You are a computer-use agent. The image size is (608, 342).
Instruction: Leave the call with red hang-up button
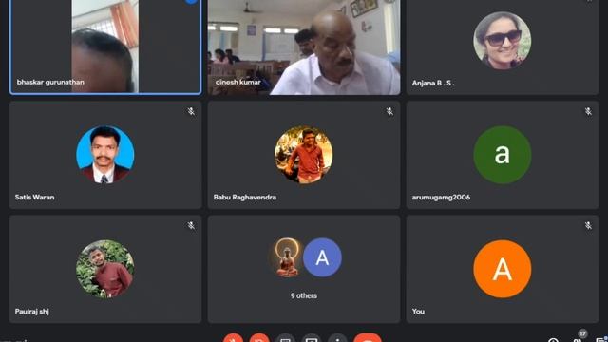click(368, 338)
